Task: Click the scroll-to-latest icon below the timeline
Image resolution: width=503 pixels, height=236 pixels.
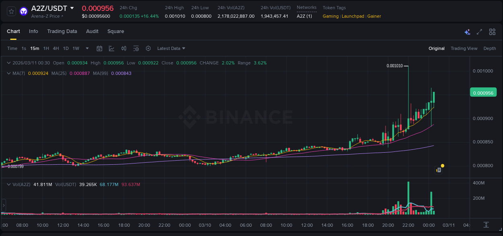Action: coord(485,225)
